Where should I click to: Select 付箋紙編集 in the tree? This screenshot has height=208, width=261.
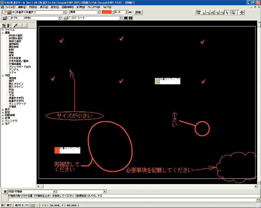click(15, 64)
